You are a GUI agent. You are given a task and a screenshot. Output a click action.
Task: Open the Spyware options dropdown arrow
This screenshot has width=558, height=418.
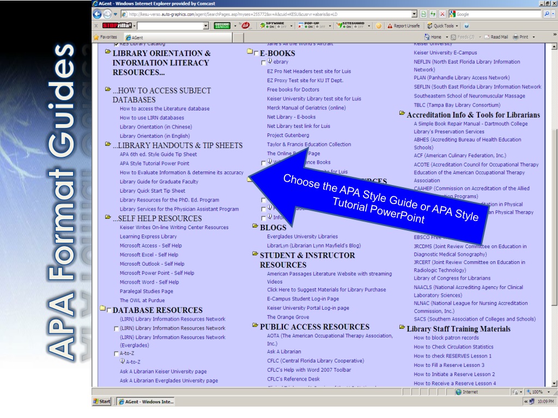point(292,26)
